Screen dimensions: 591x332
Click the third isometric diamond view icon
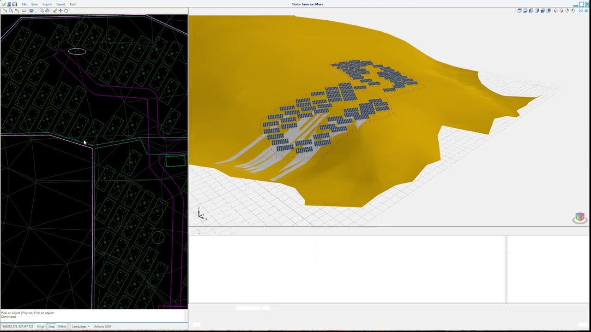point(567,11)
